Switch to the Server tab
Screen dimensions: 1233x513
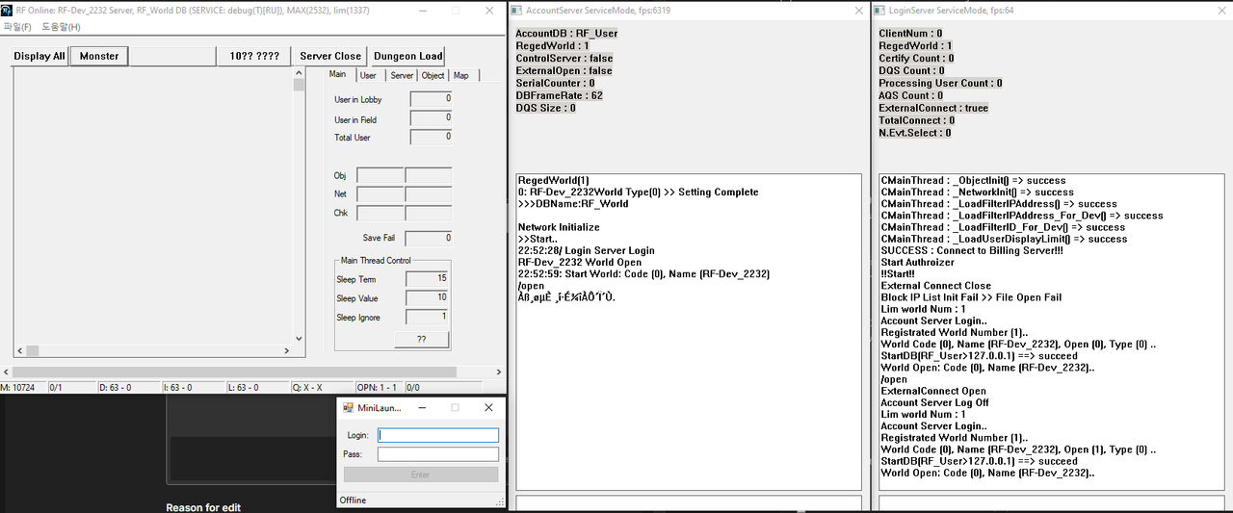pyautogui.click(x=402, y=75)
